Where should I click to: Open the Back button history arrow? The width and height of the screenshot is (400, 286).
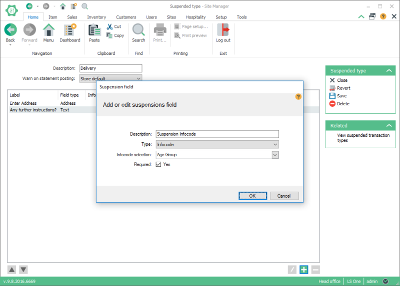click(10, 45)
